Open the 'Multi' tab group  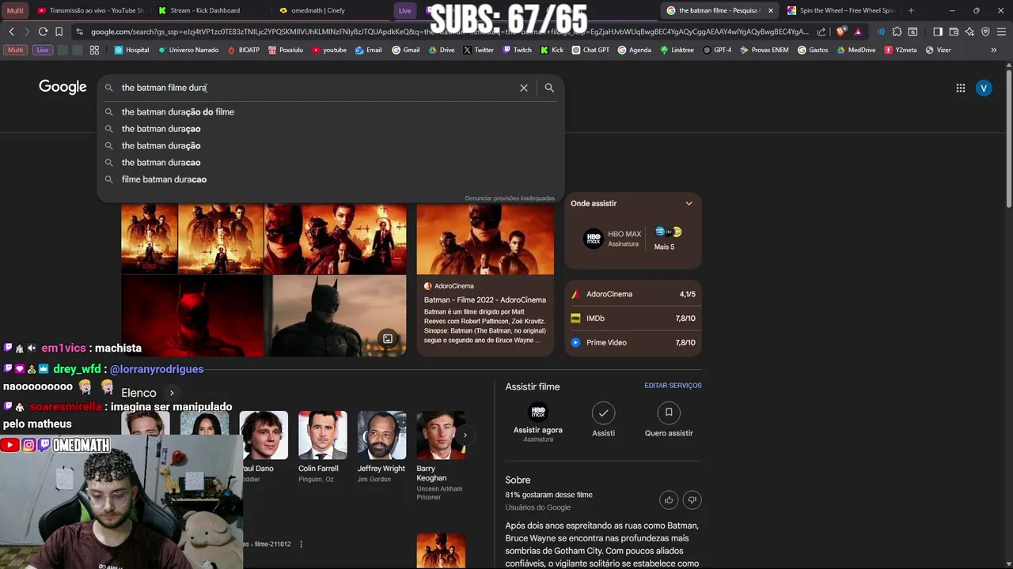(x=15, y=10)
